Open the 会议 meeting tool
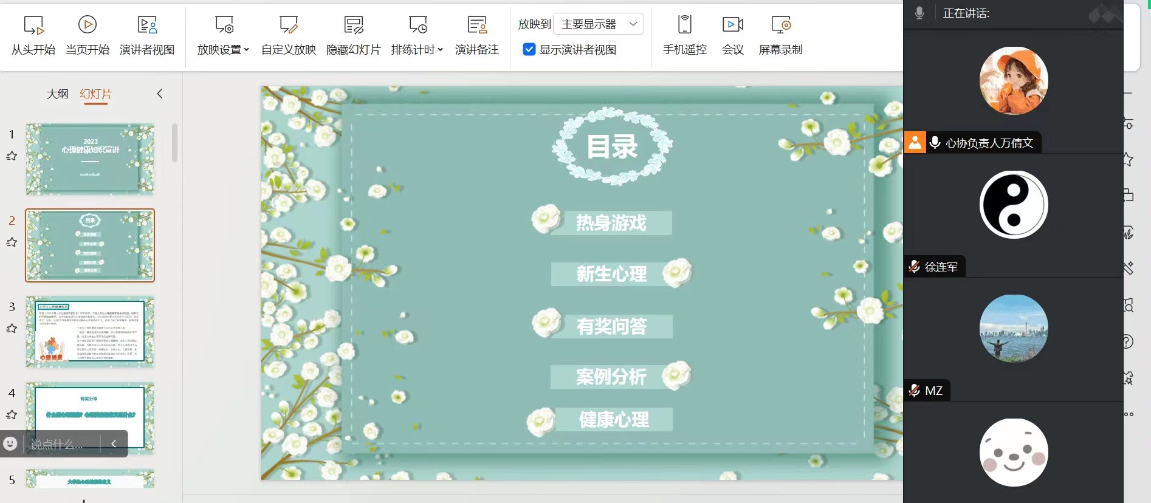 (x=732, y=26)
